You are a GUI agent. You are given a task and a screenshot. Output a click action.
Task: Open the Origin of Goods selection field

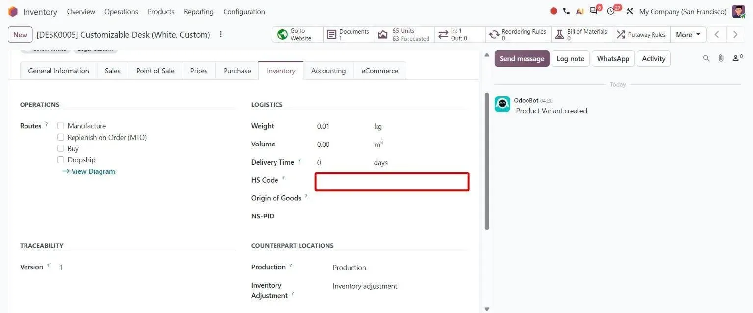click(x=392, y=198)
